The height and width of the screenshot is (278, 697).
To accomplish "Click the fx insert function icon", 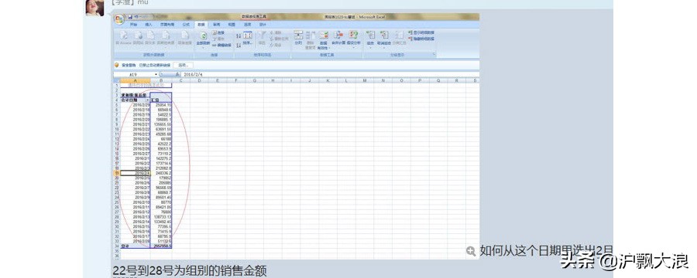I will point(178,74).
